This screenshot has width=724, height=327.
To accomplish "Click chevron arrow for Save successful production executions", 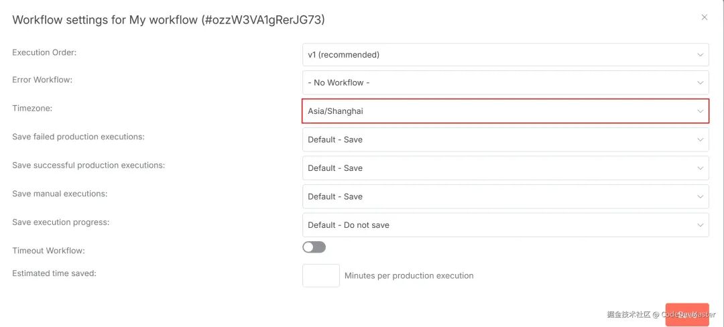I will pos(700,168).
